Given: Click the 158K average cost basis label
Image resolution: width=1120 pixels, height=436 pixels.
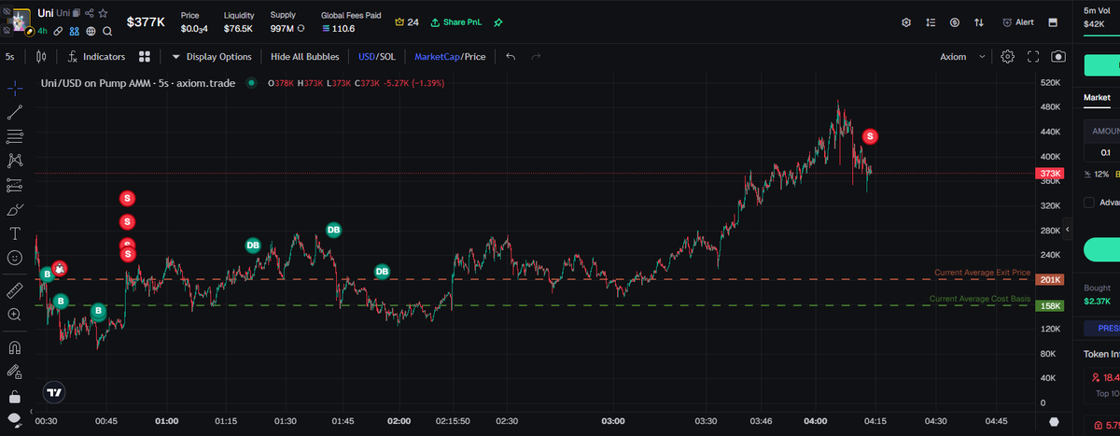Looking at the screenshot, I should click(1051, 305).
